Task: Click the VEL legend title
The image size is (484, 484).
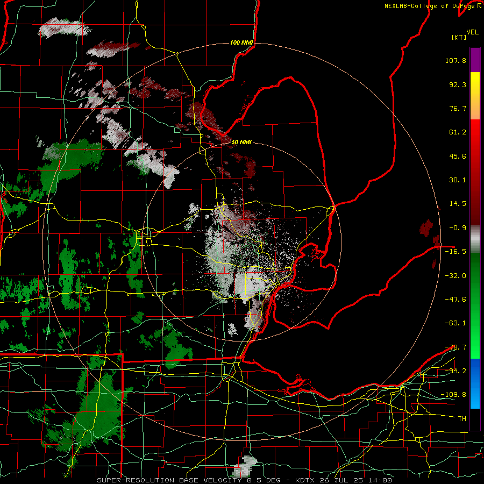Action: coord(472,32)
